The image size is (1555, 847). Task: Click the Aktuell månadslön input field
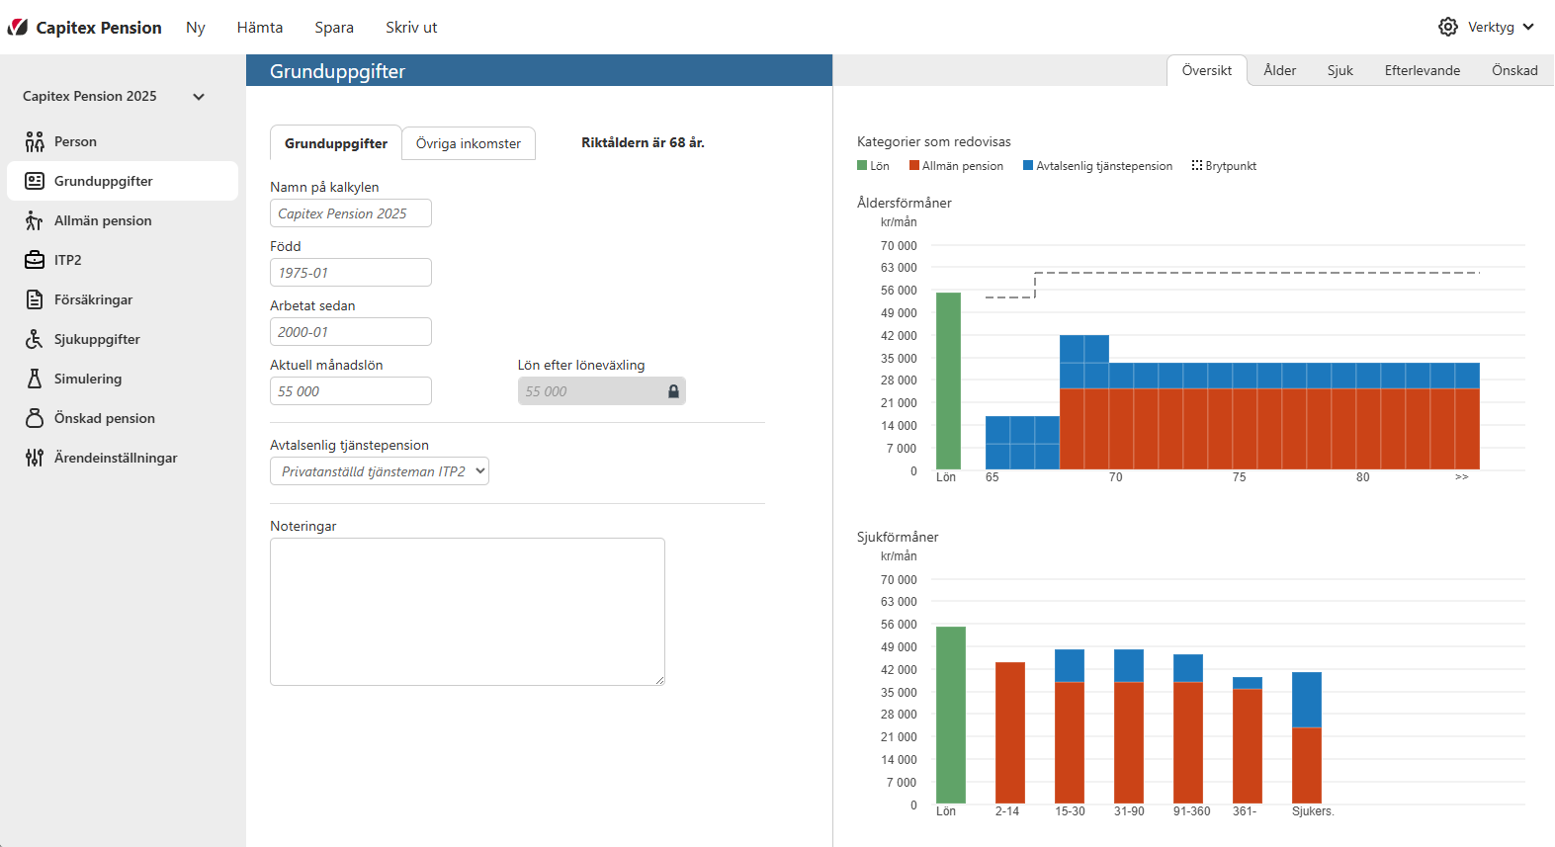[x=350, y=391]
